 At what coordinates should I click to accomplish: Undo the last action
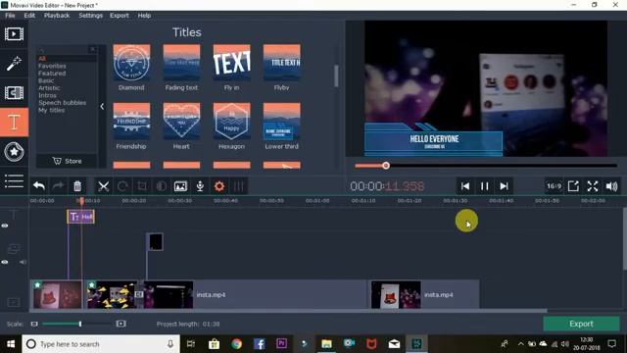pos(39,186)
